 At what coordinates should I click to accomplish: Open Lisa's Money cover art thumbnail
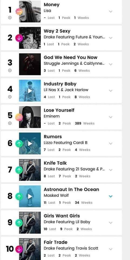click(30, 11)
